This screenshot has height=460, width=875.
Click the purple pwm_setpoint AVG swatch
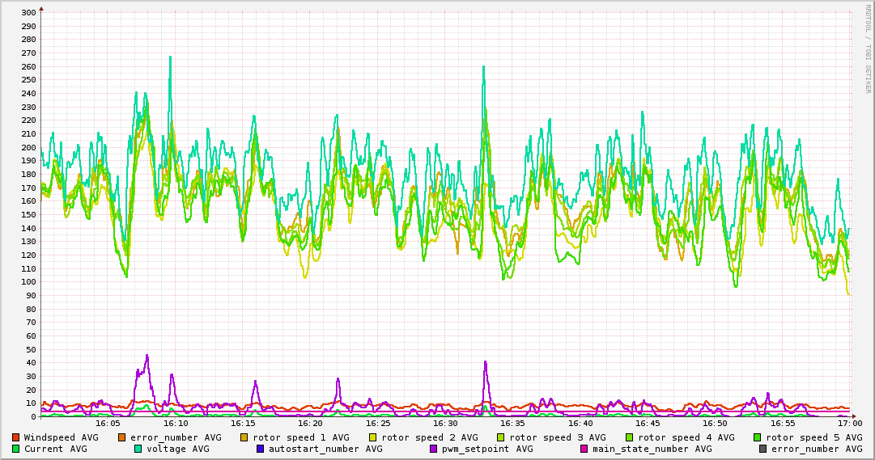433,449
